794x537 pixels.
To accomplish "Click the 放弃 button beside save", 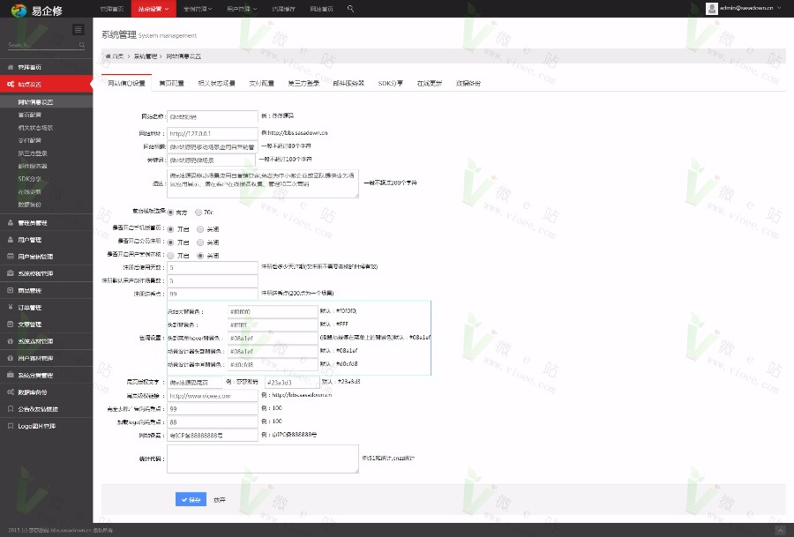I will (x=220, y=500).
